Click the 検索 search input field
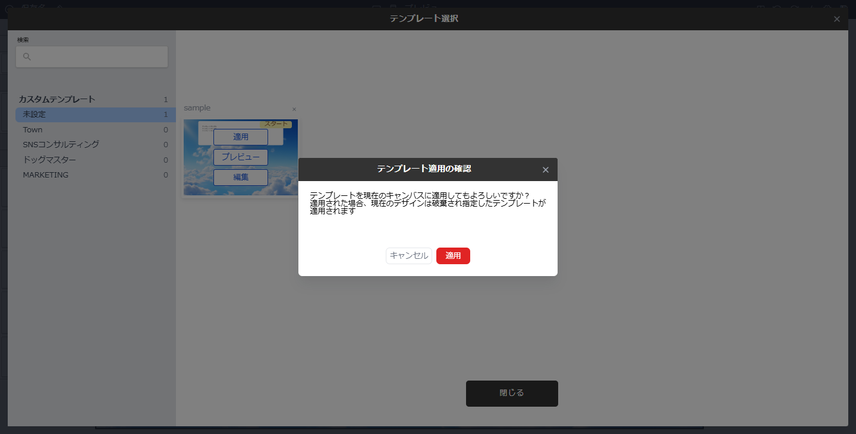 click(92, 57)
